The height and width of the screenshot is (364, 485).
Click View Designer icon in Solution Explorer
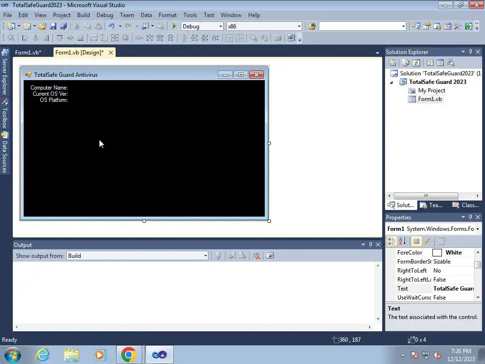pyautogui.click(x=440, y=63)
